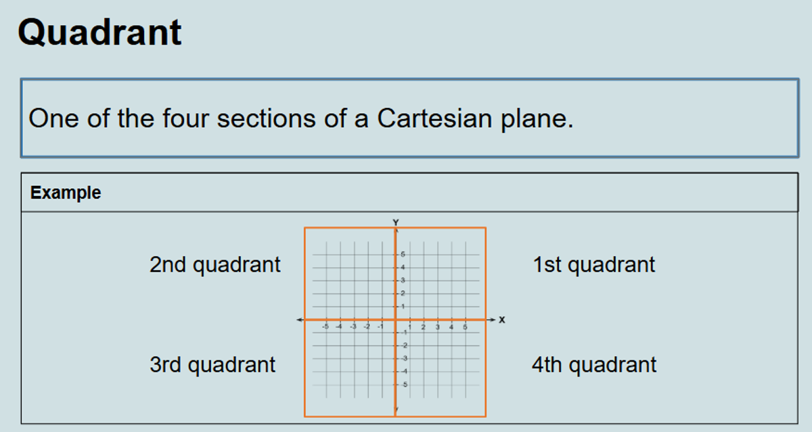Click the "3rd quadrant" label
This screenshot has width=812, height=432.
tap(212, 365)
